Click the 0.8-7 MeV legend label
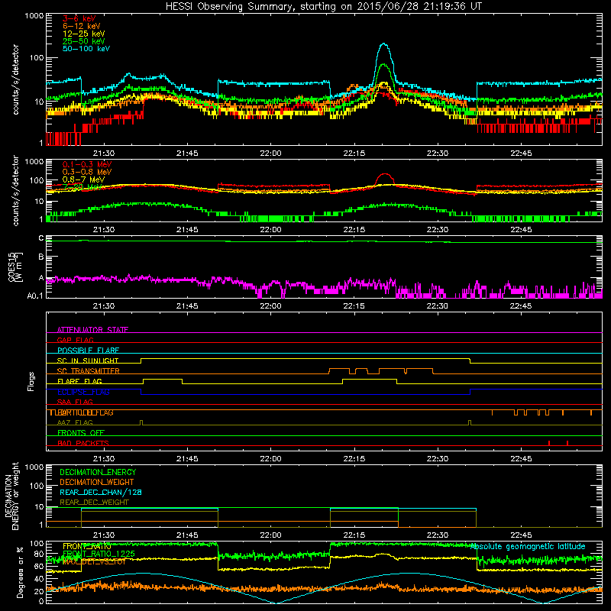Image resolution: width=611 pixels, height=611 pixels. point(83,179)
